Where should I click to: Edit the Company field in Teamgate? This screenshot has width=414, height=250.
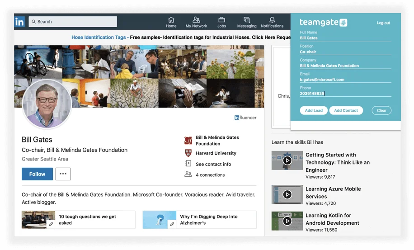[x=345, y=66]
